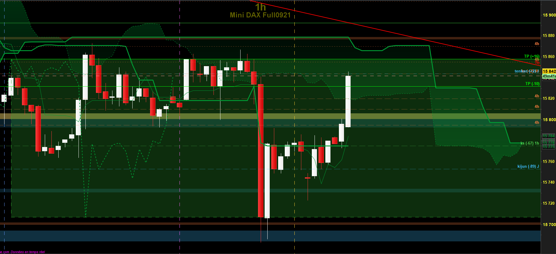Click the kijun (-89) J indicator label

528,166
